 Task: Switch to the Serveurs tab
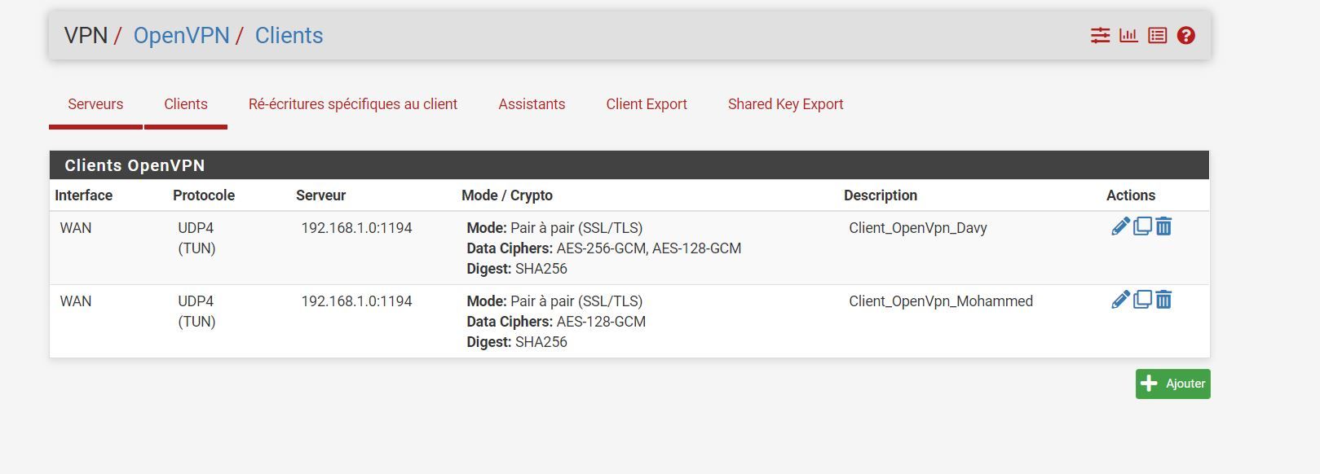point(95,104)
